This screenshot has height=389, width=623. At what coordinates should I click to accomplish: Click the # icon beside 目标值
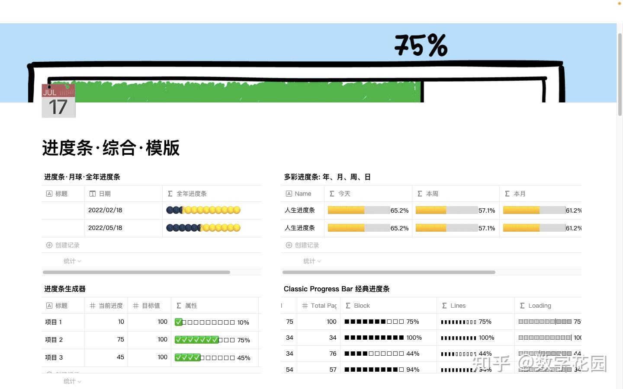(135, 306)
